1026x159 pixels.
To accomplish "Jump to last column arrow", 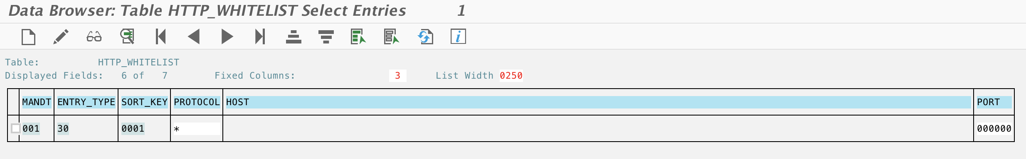I will click(260, 36).
